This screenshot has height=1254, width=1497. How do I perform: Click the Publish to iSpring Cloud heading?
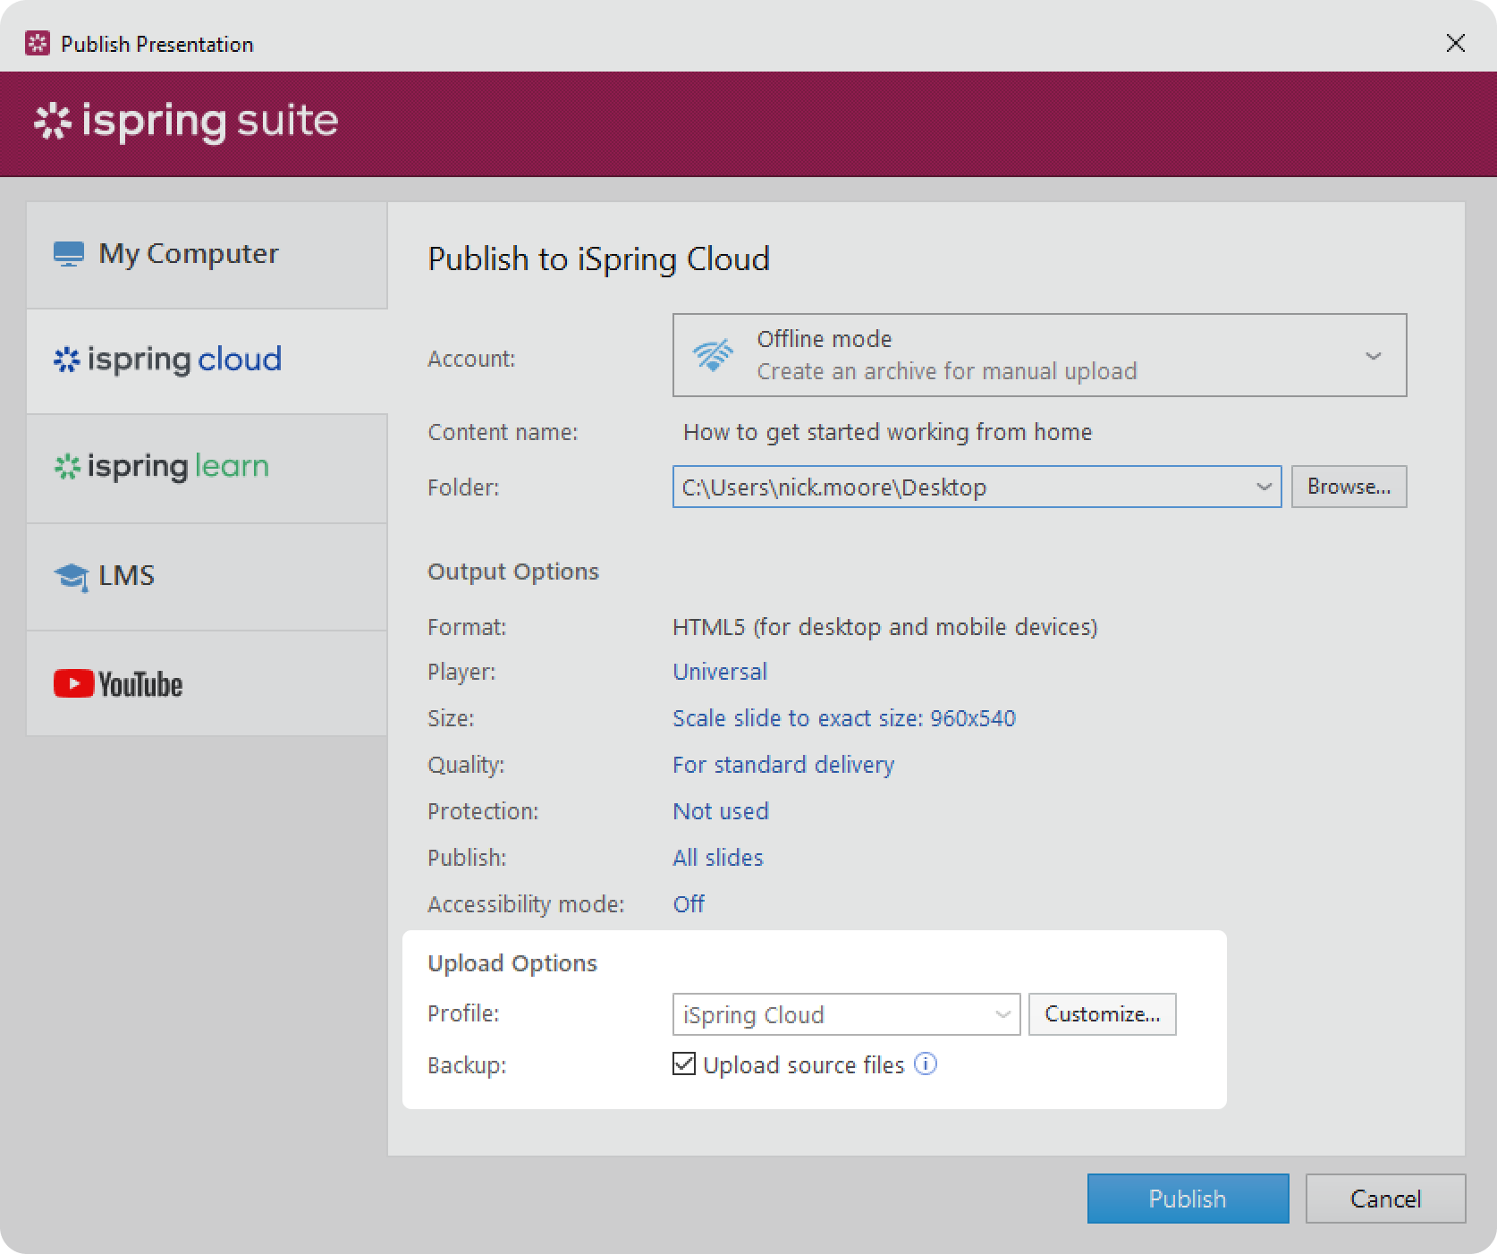pos(598,259)
